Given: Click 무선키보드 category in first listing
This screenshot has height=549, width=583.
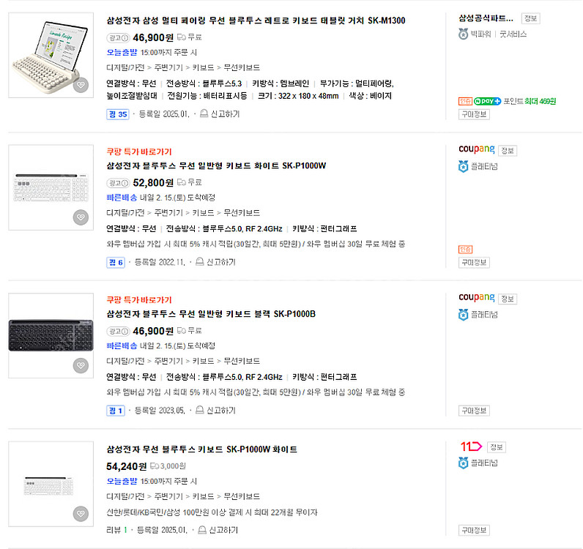Looking at the screenshot, I should click(242, 67).
